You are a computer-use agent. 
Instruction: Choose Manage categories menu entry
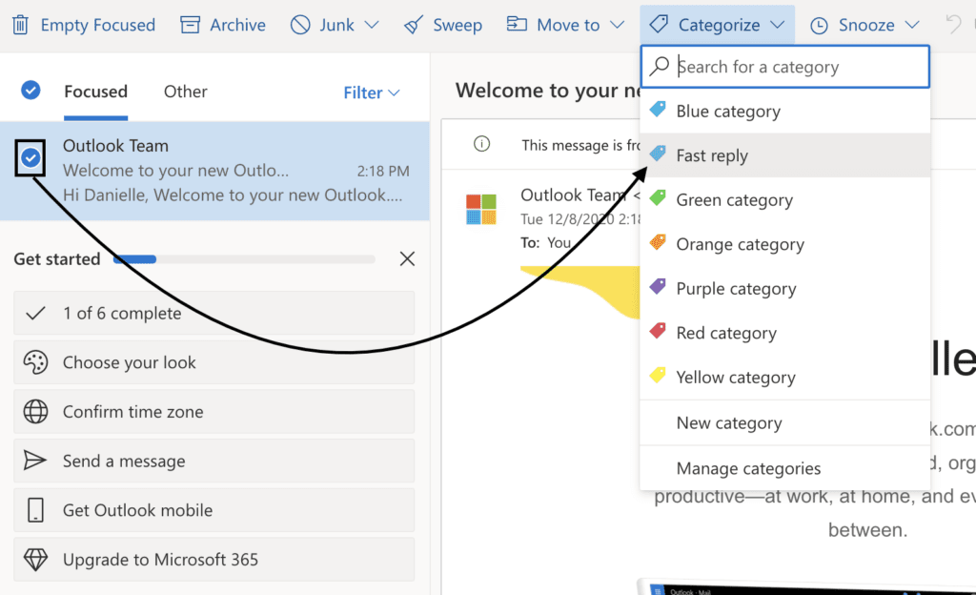[x=747, y=468]
